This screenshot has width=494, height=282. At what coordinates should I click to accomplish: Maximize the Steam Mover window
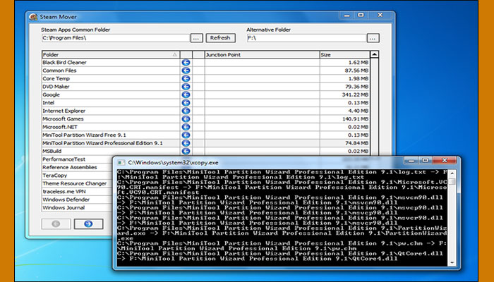point(361,15)
